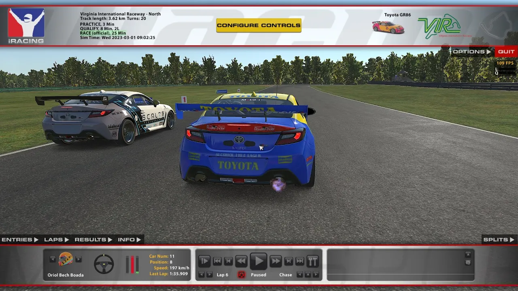Open replay tools wrench icon

(x=312, y=261)
